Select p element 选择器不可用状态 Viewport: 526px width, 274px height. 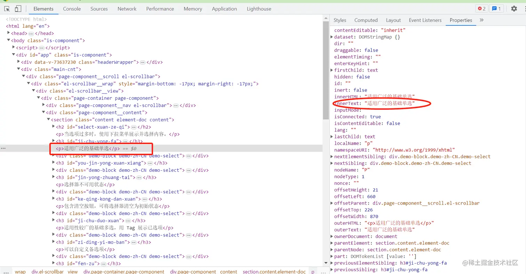point(85,185)
